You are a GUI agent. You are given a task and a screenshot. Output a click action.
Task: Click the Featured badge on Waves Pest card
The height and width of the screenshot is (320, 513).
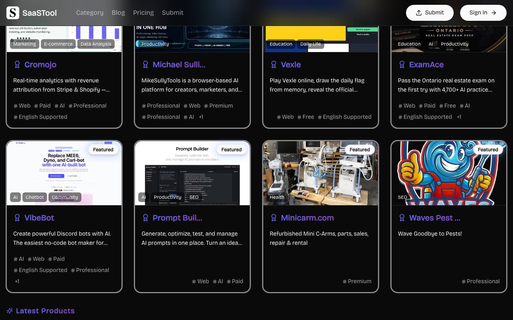[488, 150]
